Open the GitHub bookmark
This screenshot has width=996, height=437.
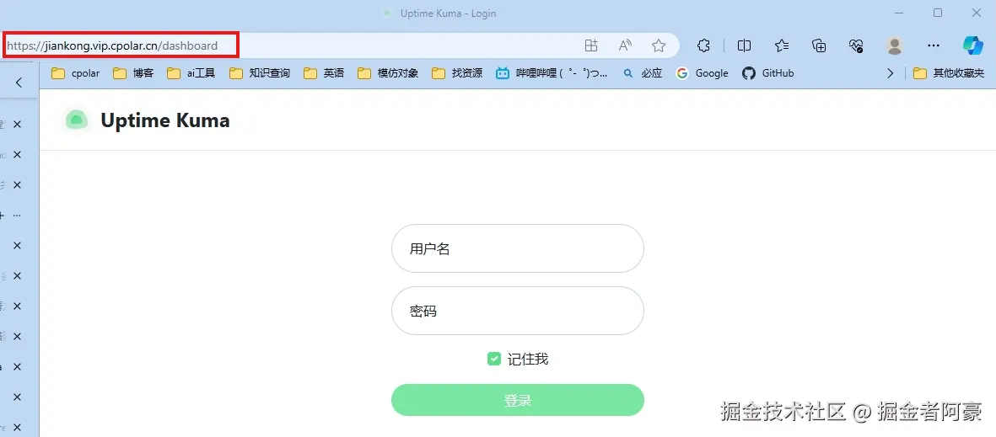coord(768,73)
